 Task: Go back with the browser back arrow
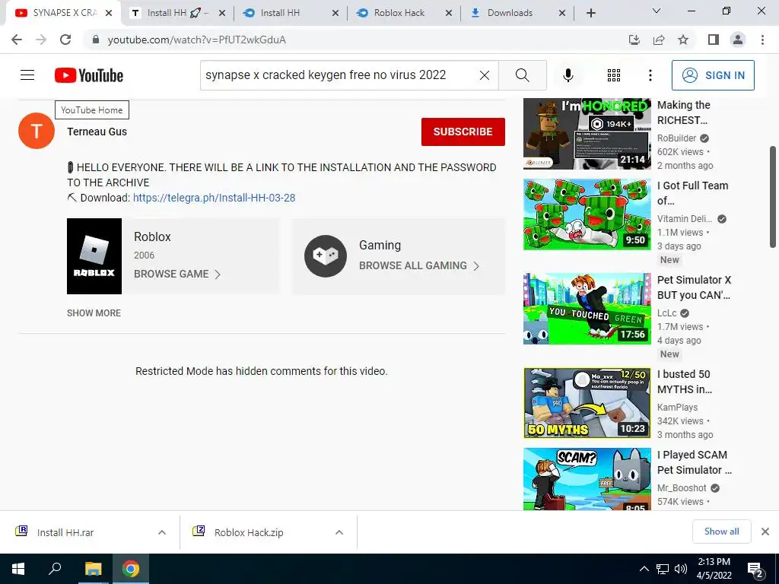[x=17, y=40]
